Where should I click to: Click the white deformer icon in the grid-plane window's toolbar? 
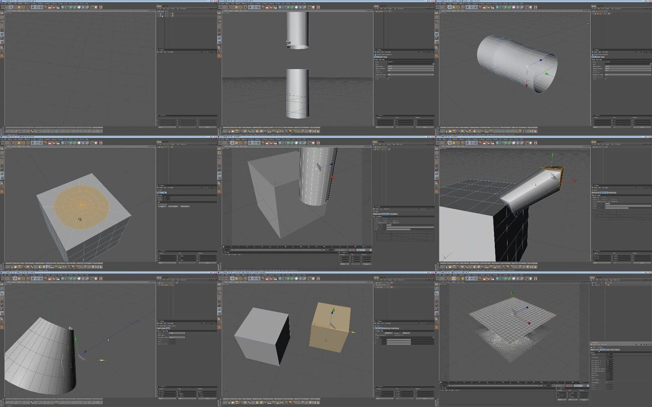click(x=514, y=278)
